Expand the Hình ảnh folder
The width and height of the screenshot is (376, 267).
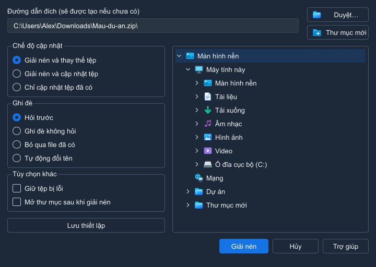(197, 138)
